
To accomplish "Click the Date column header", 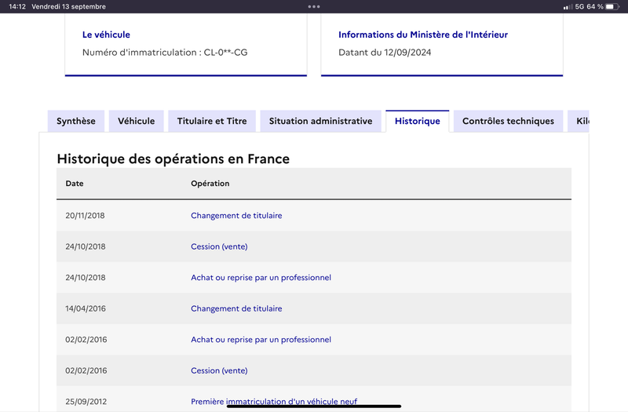I will [75, 184].
